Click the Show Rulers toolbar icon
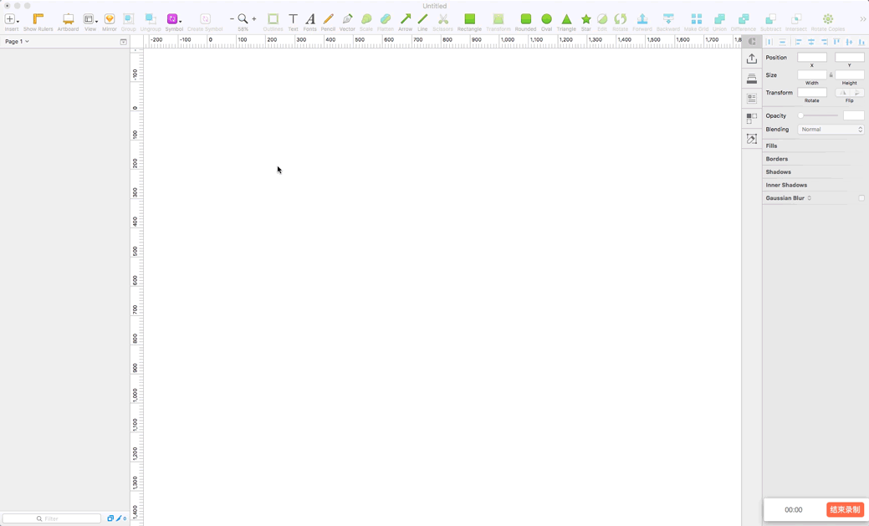Screen dimensions: 869x526 pyautogui.click(x=38, y=19)
